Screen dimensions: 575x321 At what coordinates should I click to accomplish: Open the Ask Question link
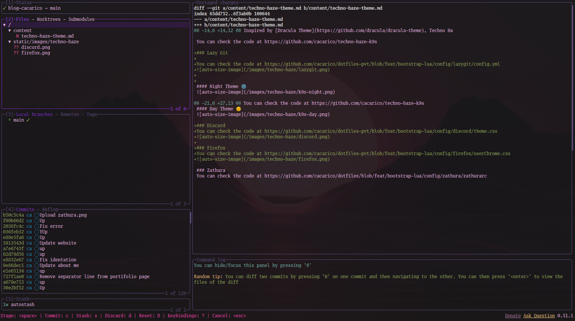(539, 316)
